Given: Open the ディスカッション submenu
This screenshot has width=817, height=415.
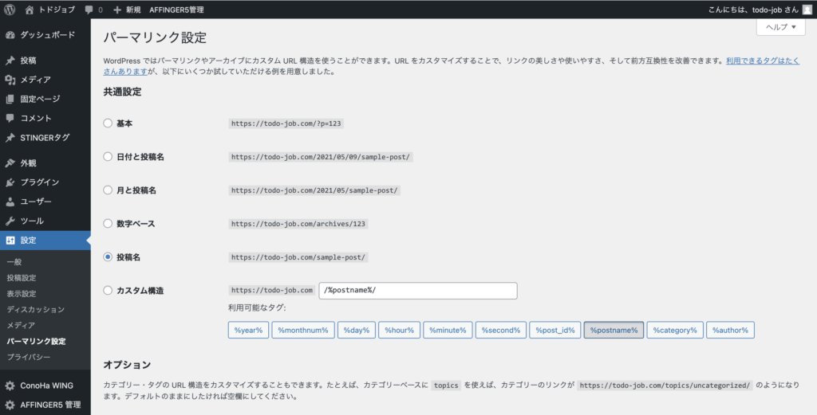Looking at the screenshot, I should 35,309.
